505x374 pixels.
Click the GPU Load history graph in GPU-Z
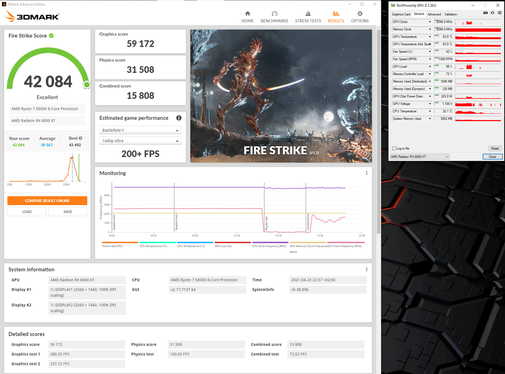[x=478, y=66]
